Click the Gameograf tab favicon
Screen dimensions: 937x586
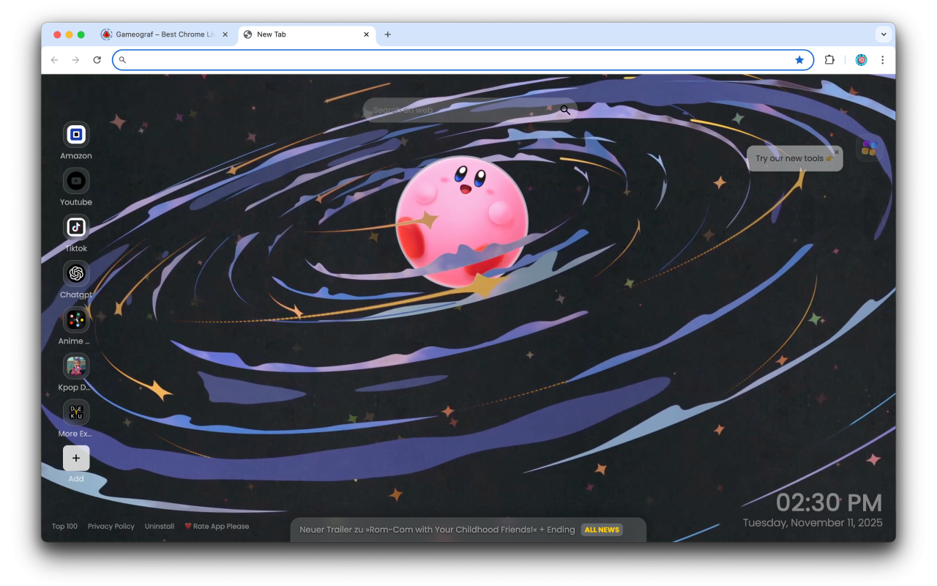[106, 34]
